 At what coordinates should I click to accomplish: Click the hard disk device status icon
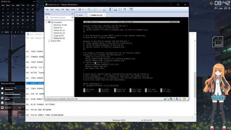[x=165, y=99]
